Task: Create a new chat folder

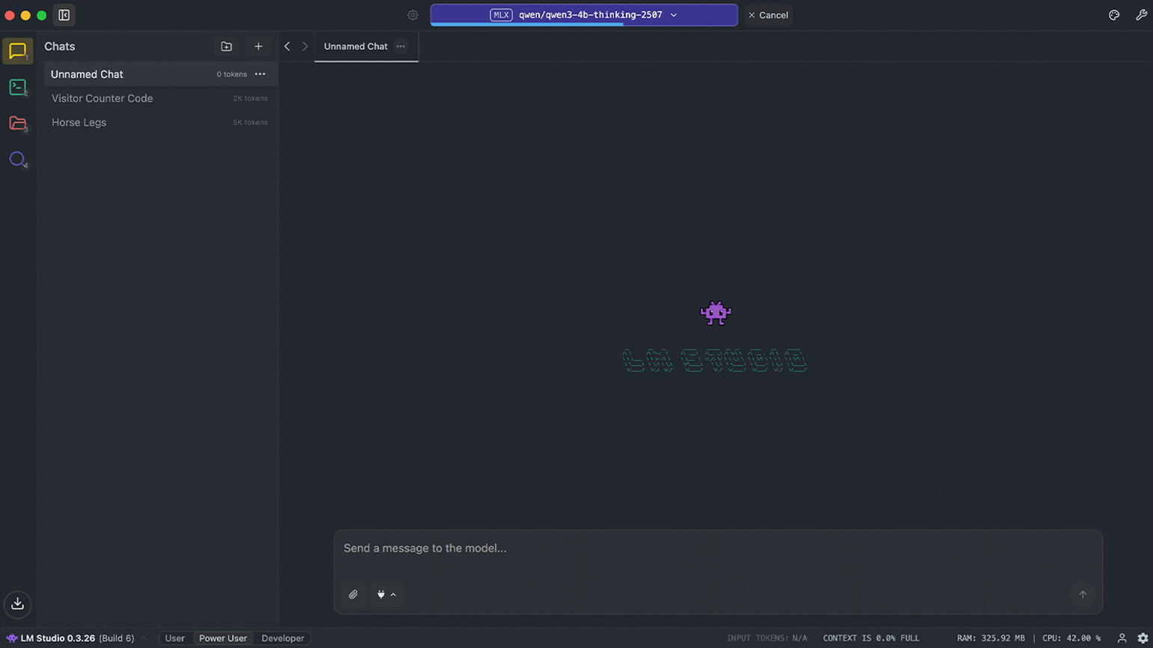Action: 226,46
